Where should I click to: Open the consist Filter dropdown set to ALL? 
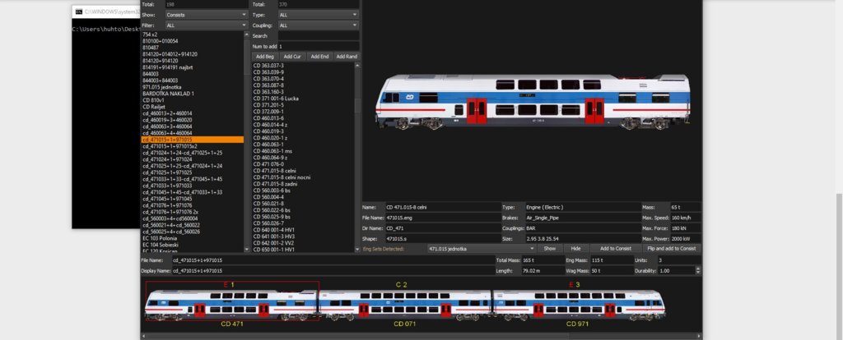[206, 25]
